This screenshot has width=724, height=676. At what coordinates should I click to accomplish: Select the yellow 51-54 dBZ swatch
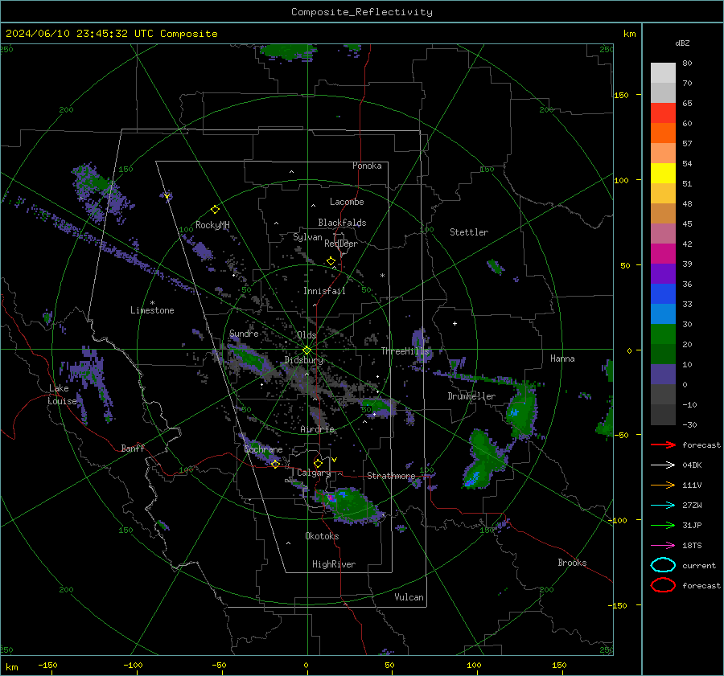point(663,173)
